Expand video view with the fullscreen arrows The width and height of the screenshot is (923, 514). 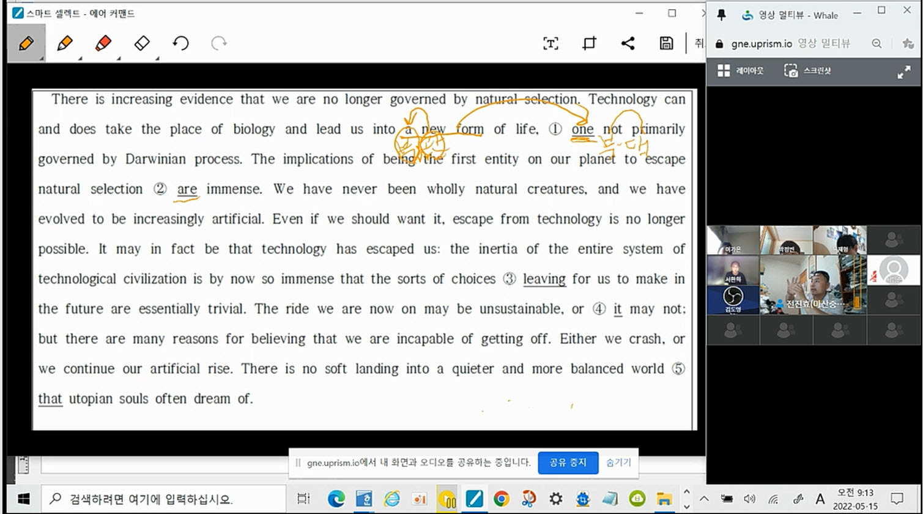903,72
